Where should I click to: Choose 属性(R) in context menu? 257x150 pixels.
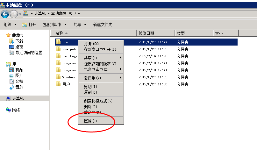coord(101,121)
